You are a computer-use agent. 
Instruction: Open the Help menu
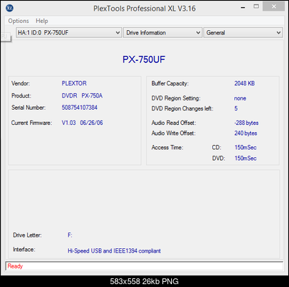click(42, 21)
